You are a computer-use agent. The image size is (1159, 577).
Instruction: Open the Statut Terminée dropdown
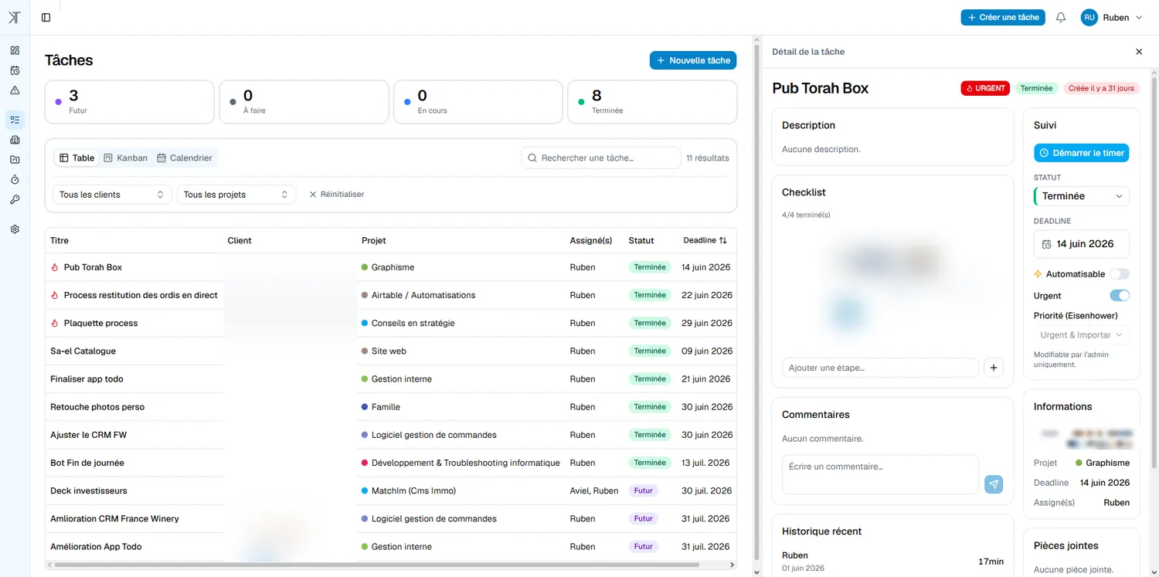[x=1082, y=196]
